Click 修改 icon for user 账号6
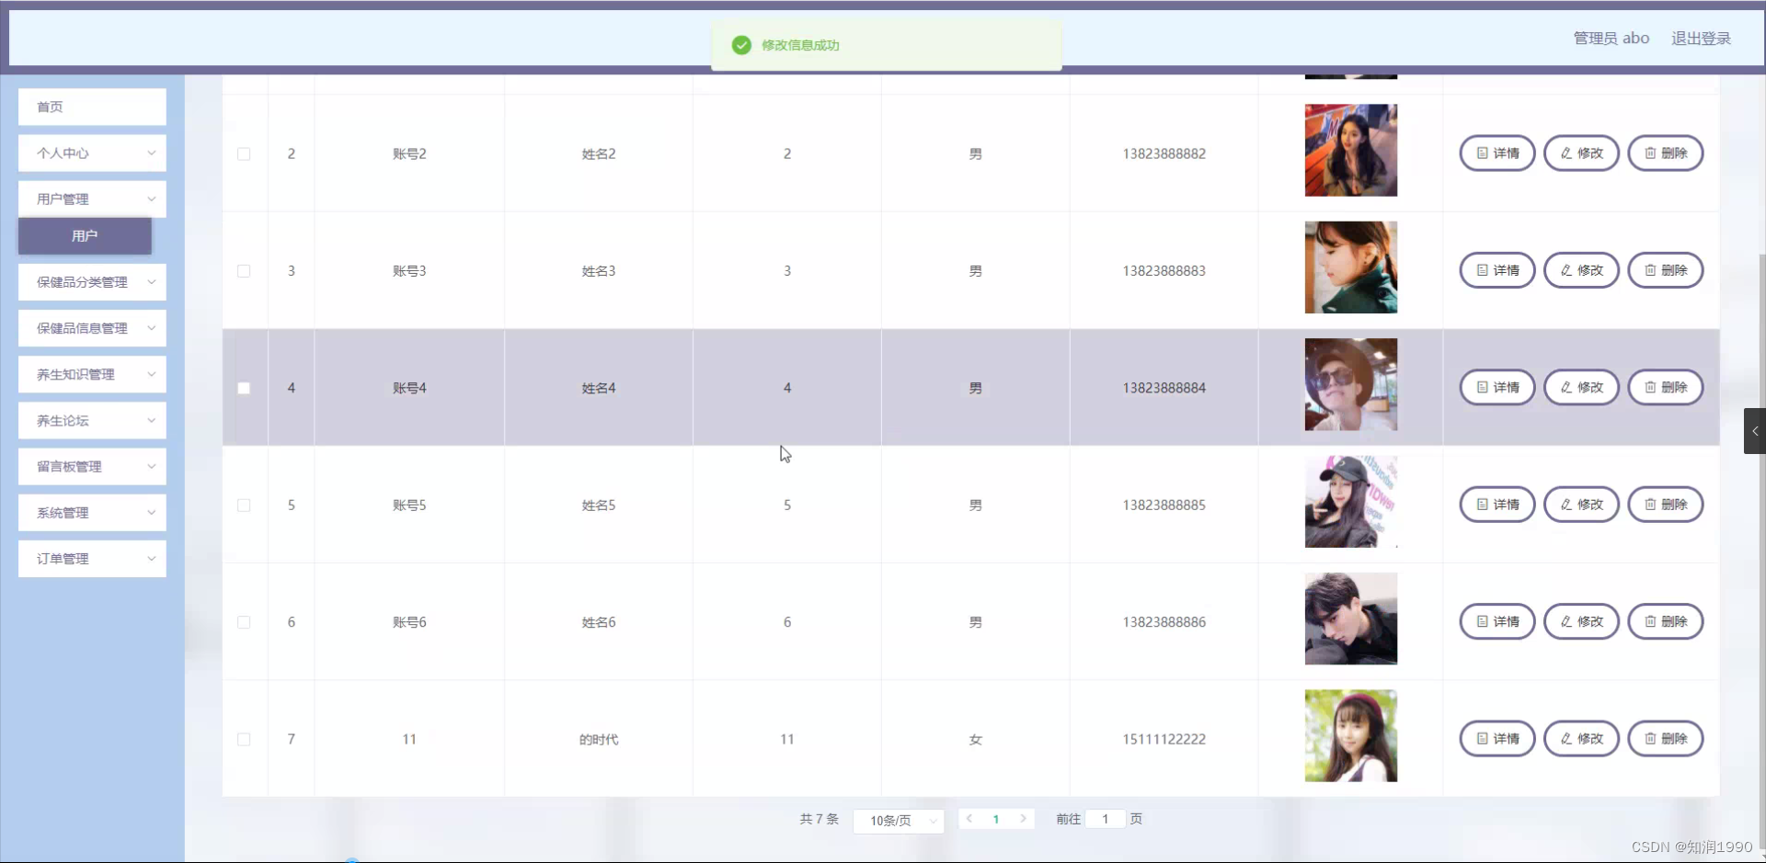The height and width of the screenshot is (863, 1766). click(x=1566, y=621)
